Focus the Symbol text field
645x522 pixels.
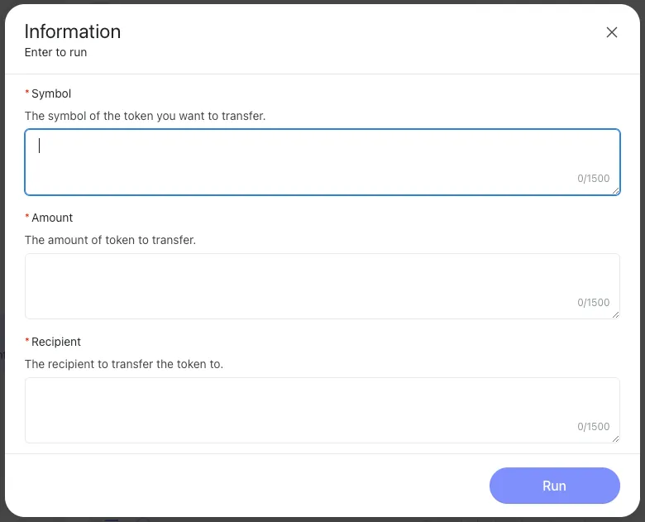[x=314, y=157]
